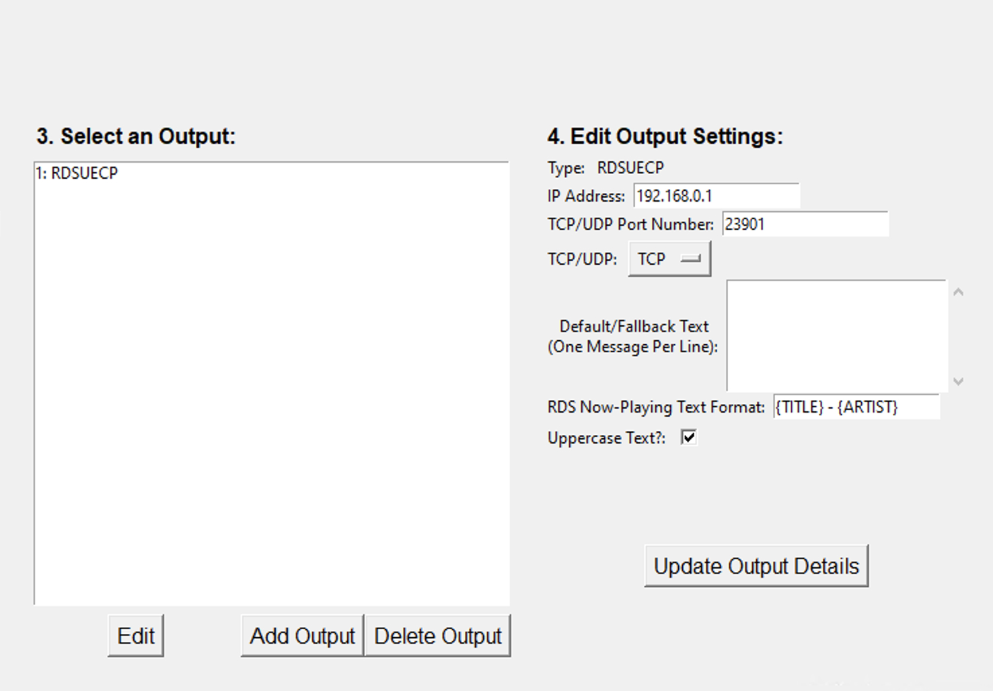993x691 pixels.
Task: Open the TCP/UDP protocol dropdown
Action: tap(669, 258)
